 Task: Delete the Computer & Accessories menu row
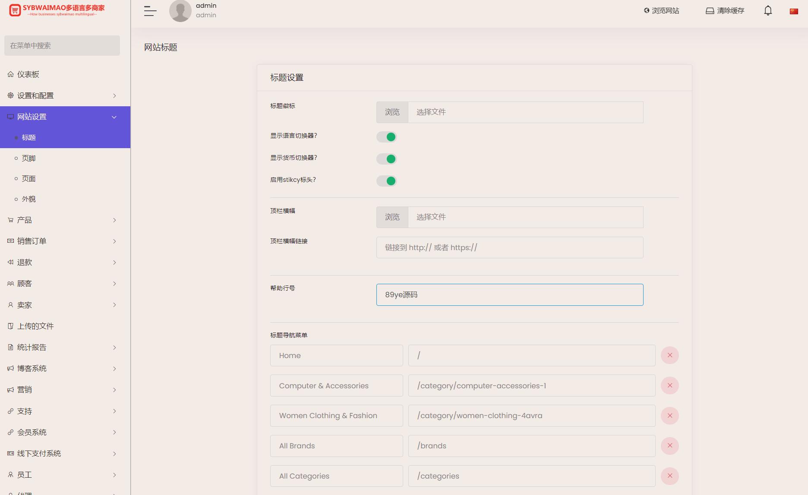pyautogui.click(x=669, y=386)
